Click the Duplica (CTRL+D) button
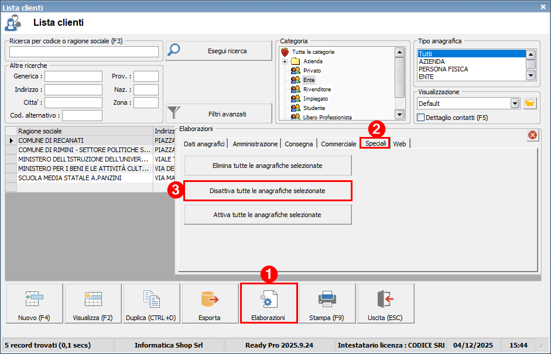This screenshot has height=354, width=551. pyautogui.click(x=152, y=304)
